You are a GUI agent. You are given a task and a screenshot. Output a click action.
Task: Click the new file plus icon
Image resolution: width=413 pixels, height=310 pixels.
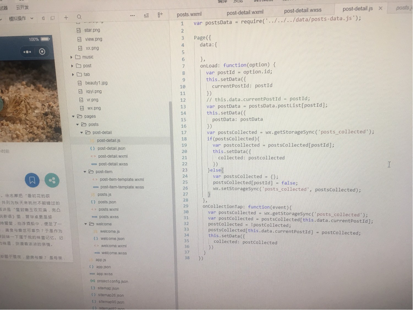(x=66, y=18)
